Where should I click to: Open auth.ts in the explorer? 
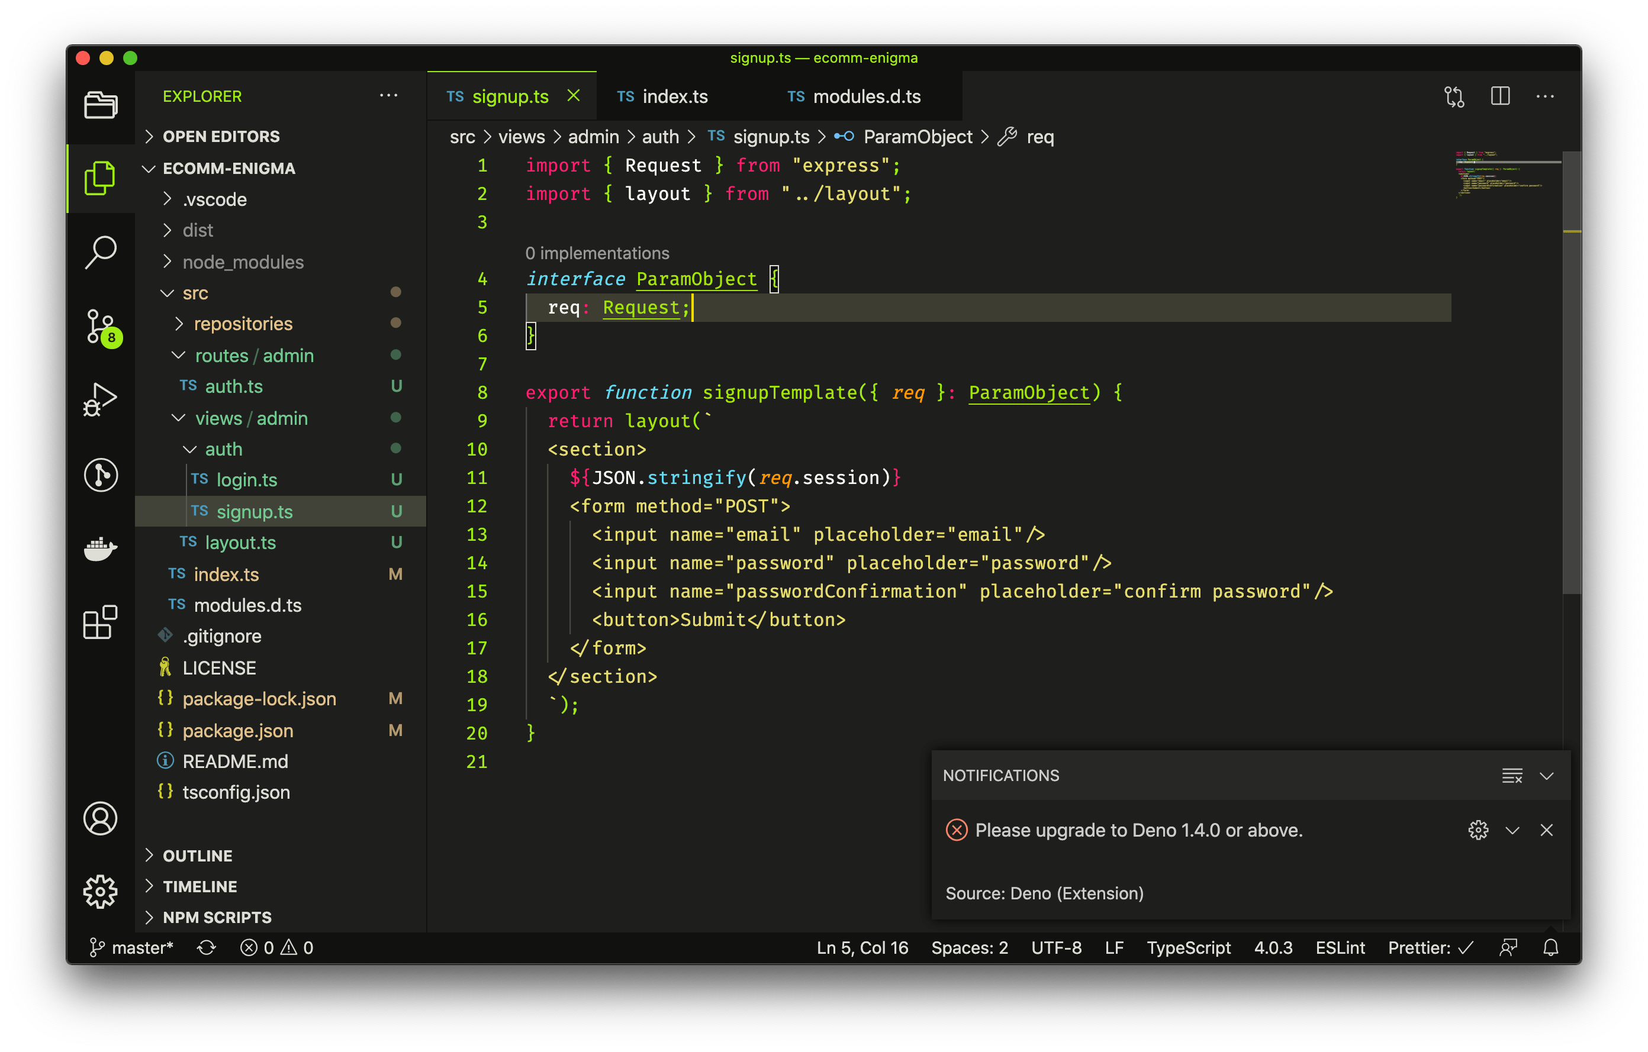pos(281,386)
